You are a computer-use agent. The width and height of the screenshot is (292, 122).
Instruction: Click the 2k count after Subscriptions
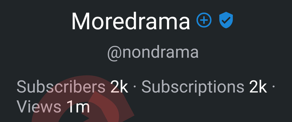point(258,87)
